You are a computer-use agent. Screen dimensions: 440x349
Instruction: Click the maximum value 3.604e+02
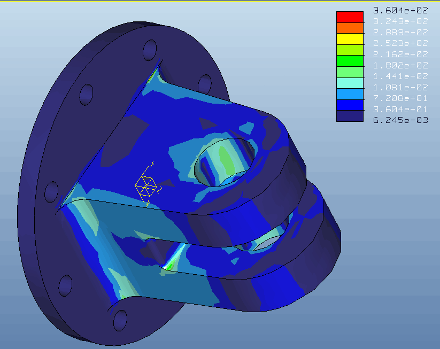pos(400,10)
